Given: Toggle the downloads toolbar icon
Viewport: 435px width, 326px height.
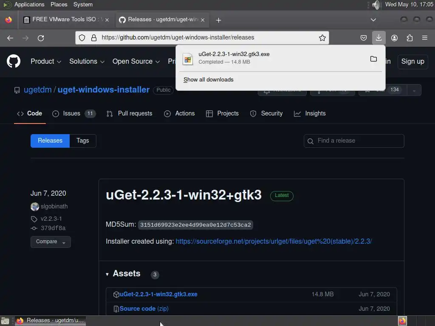Looking at the screenshot, I should [x=379, y=38].
